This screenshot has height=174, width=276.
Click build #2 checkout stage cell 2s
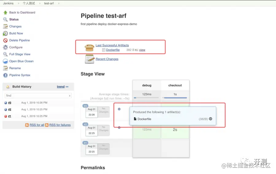[x=175, y=130]
